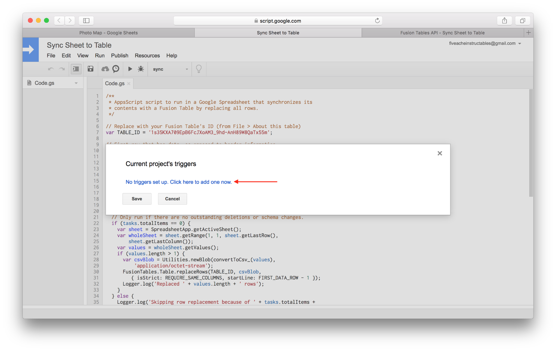Save the current project triggers
Image resolution: width=556 pixels, height=351 pixels.
point(137,199)
